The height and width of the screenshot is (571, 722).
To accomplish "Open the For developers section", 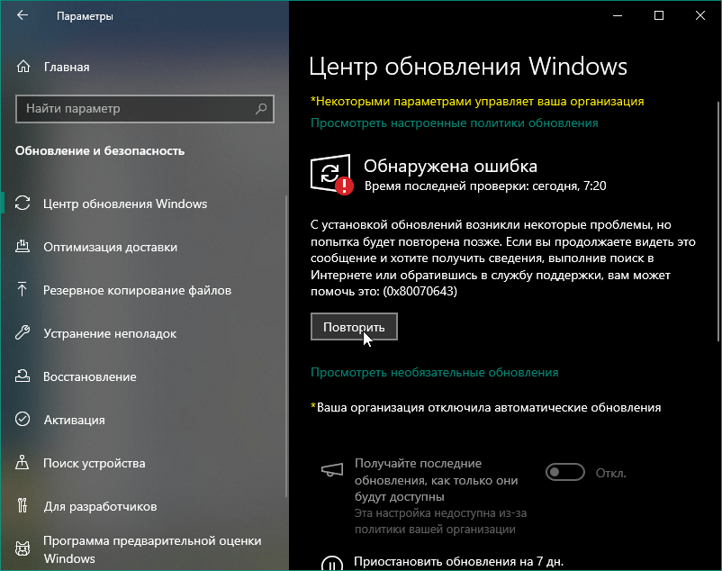I will click(x=99, y=506).
